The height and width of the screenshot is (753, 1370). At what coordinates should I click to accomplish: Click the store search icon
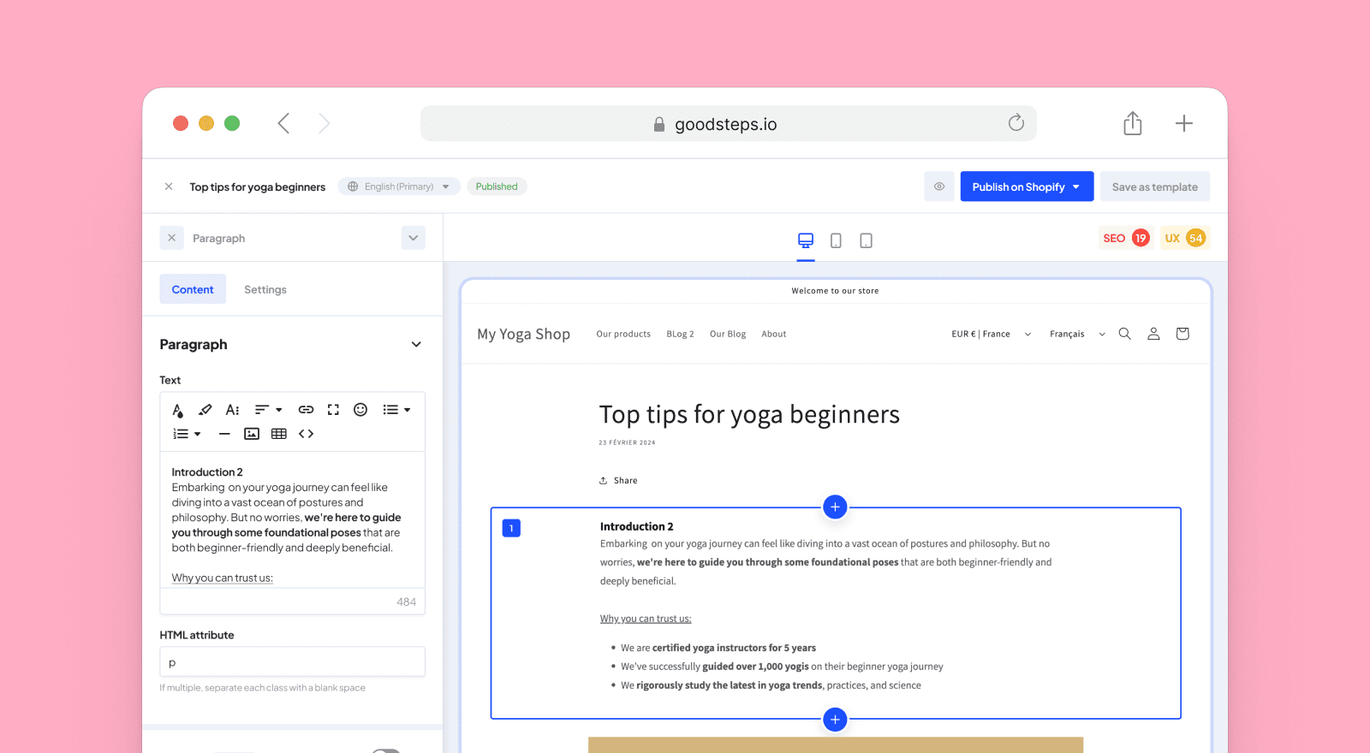(x=1125, y=334)
